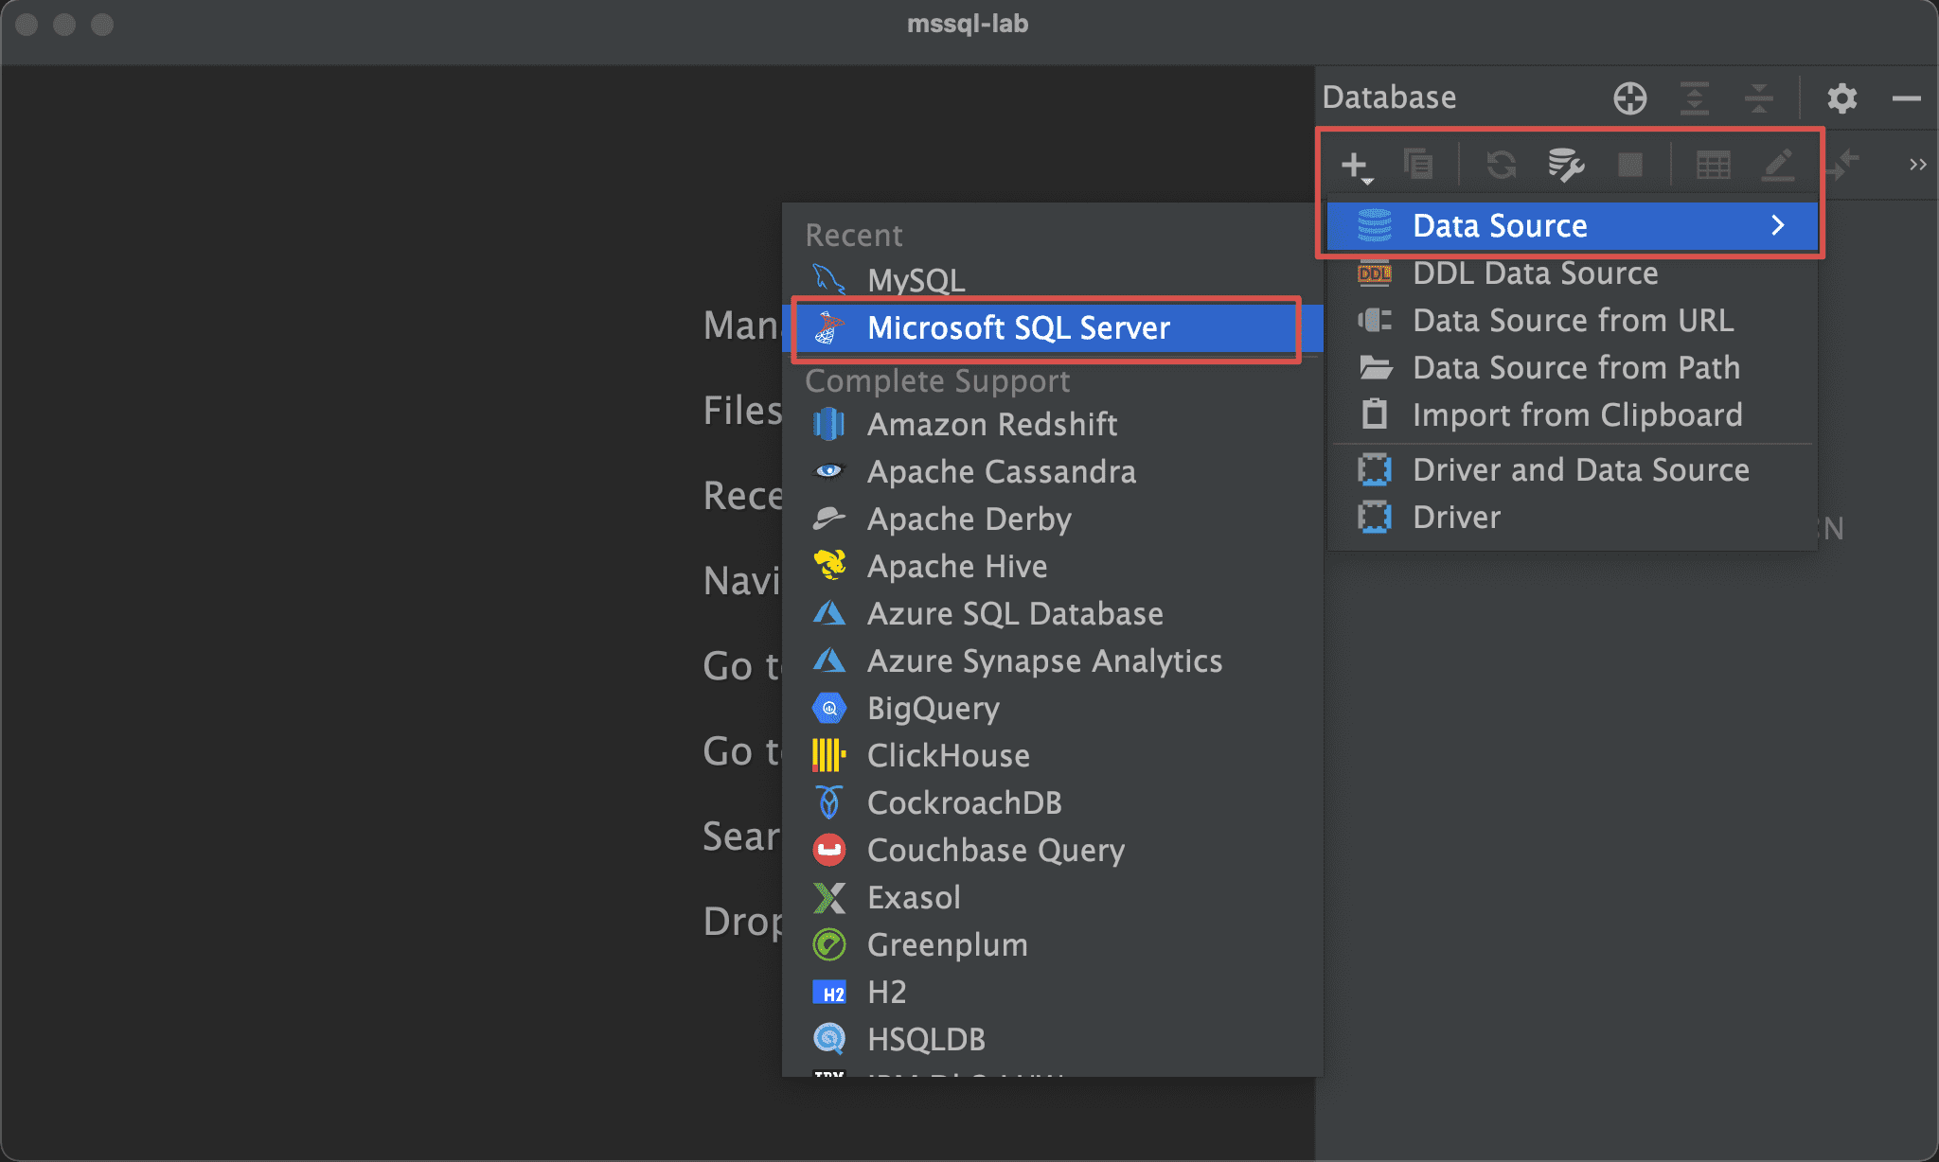Click the Collapse All icon
Viewport: 1939px width, 1162px height.
[x=1759, y=97]
